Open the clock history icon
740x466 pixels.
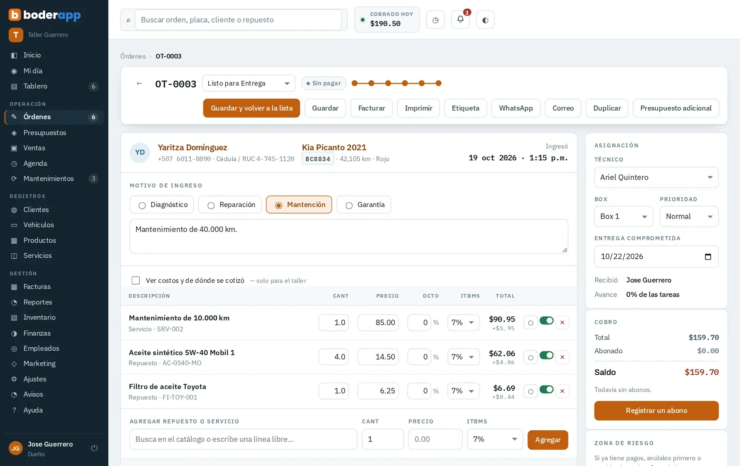click(435, 20)
